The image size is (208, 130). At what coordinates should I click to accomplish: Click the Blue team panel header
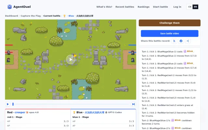97,112
